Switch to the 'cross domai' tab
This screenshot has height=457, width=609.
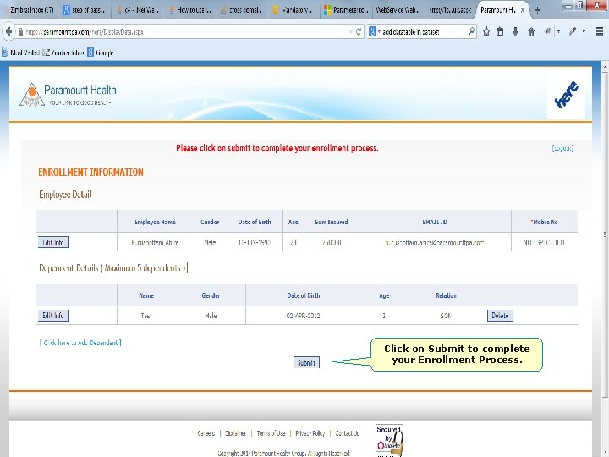coord(242,10)
